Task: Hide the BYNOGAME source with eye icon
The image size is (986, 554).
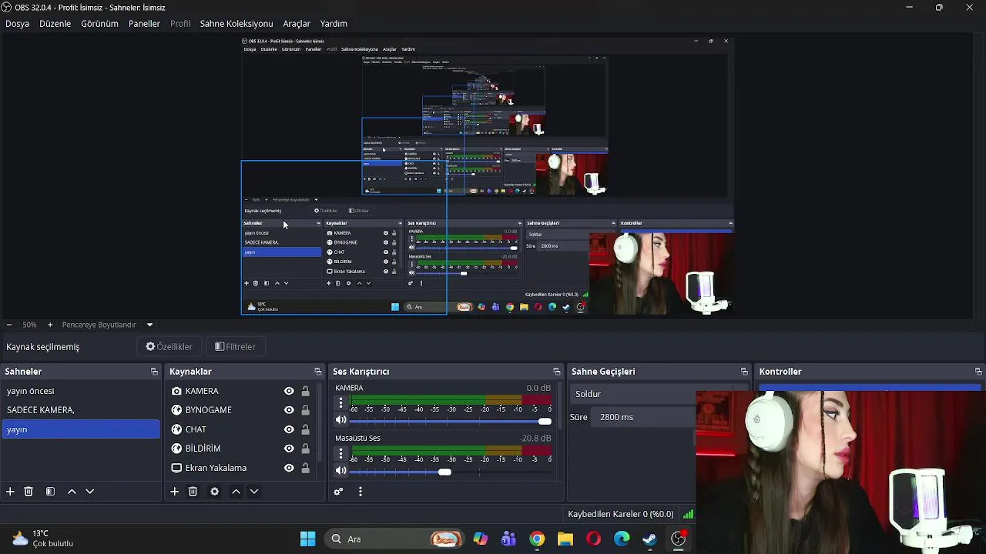Action: coord(289,410)
